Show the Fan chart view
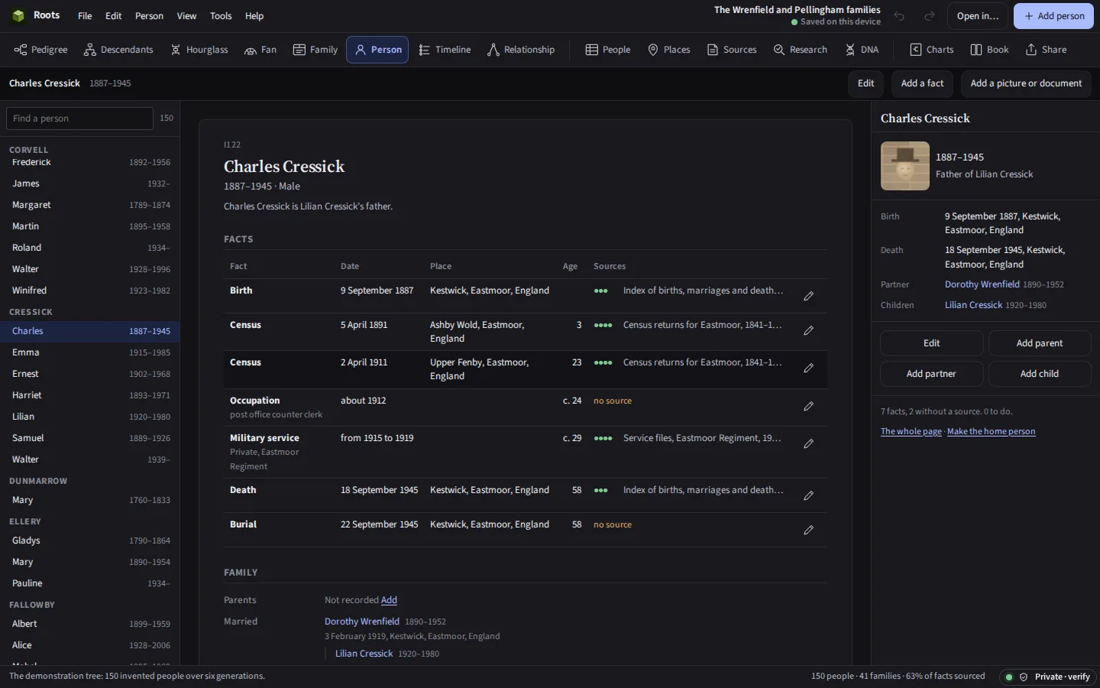Image resolution: width=1100 pixels, height=688 pixels. (260, 50)
